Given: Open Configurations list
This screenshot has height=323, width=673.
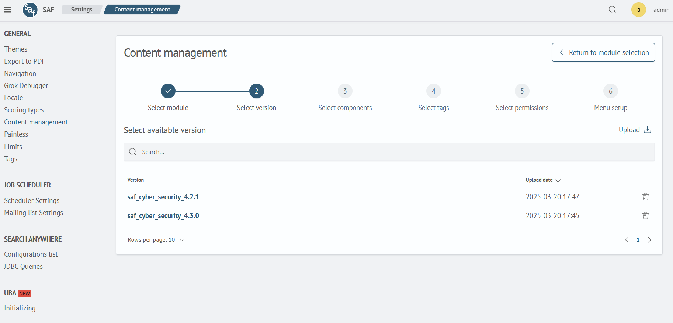Looking at the screenshot, I should pos(31,254).
